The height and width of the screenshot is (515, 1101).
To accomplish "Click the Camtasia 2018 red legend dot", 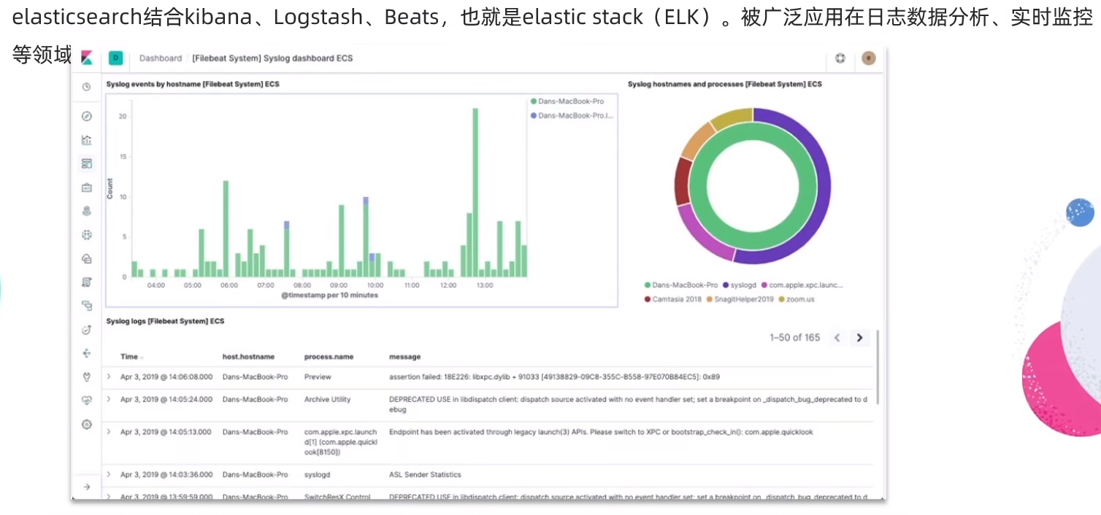I will point(648,299).
